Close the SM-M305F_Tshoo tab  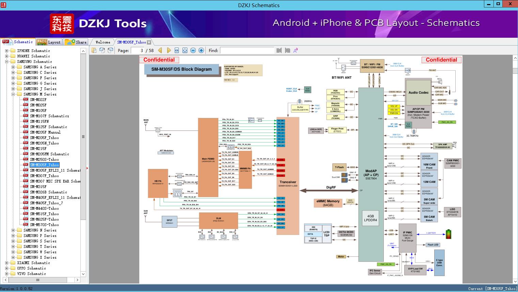149,42
